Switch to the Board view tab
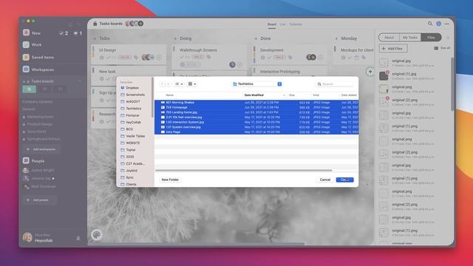 click(x=272, y=24)
